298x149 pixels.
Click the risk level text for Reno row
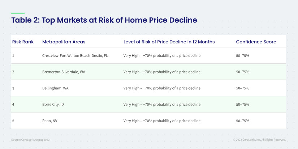click(x=162, y=121)
